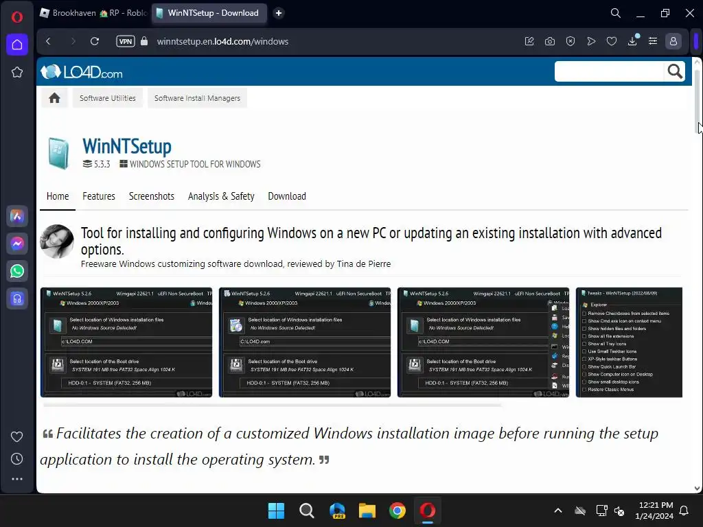Open the profile account icon
The image size is (703, 527).
click(673, 41)
